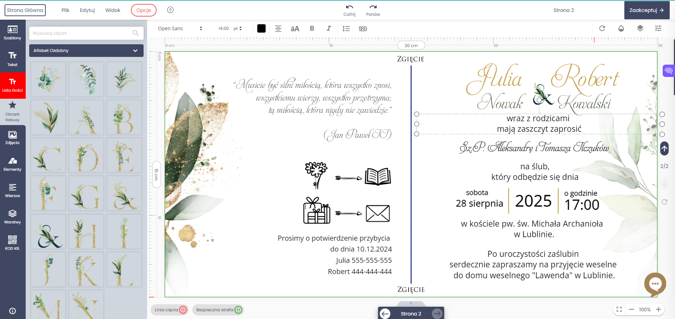
Task: Click the Wyszukaj clipart search field
Action: click(x=82, y=33)
